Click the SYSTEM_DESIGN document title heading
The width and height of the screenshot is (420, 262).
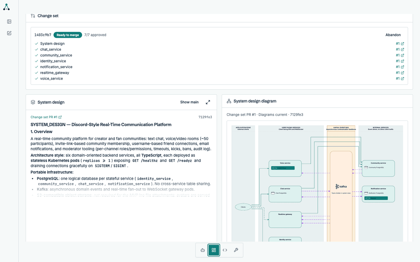(101, 125)
